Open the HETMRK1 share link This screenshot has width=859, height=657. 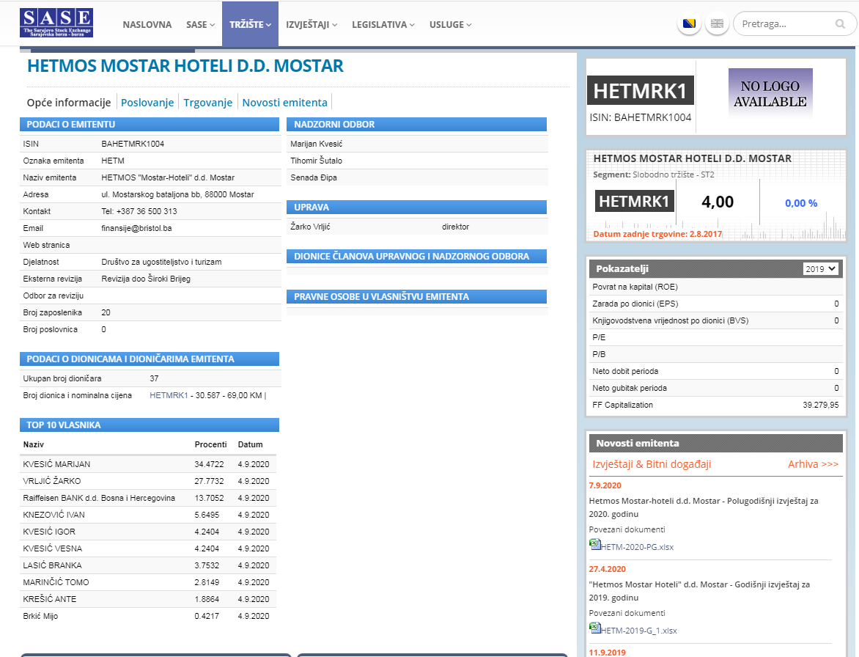coord(169,395)
